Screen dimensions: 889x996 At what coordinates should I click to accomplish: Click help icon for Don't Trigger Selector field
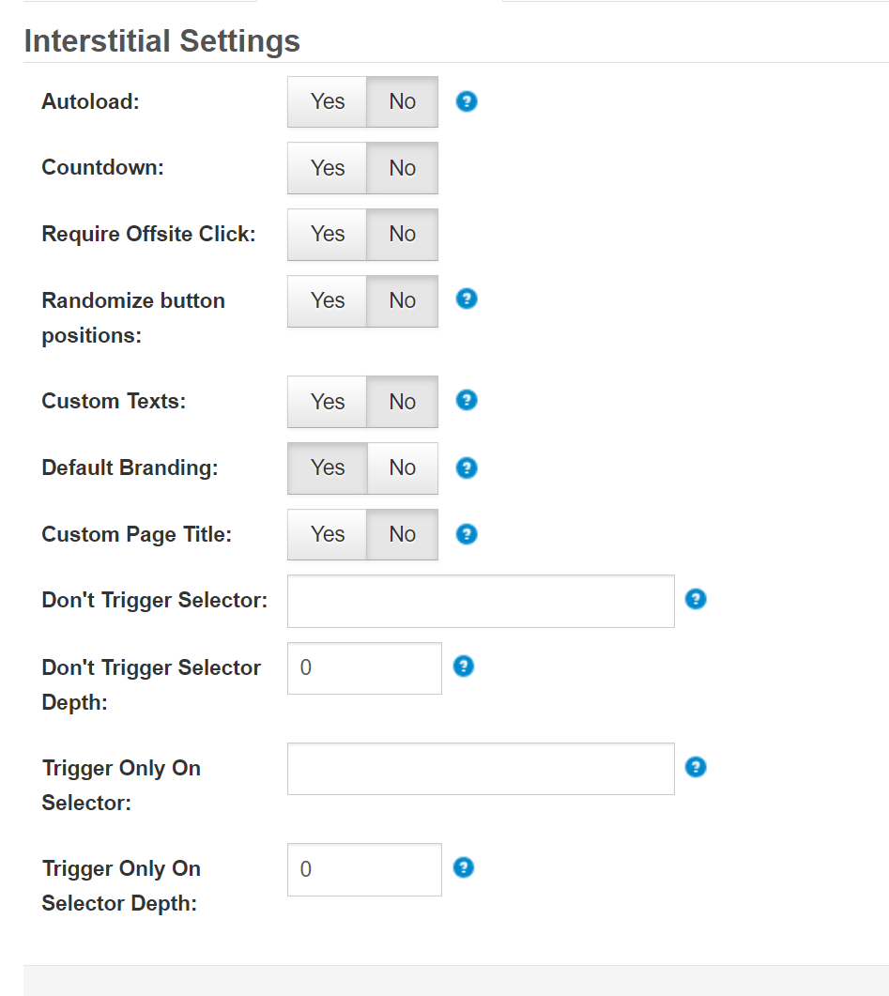click(696, 599)
